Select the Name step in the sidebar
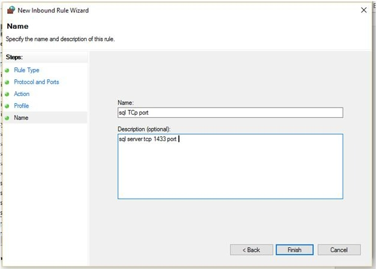This screenshot has width=377, height=269. 21,118
